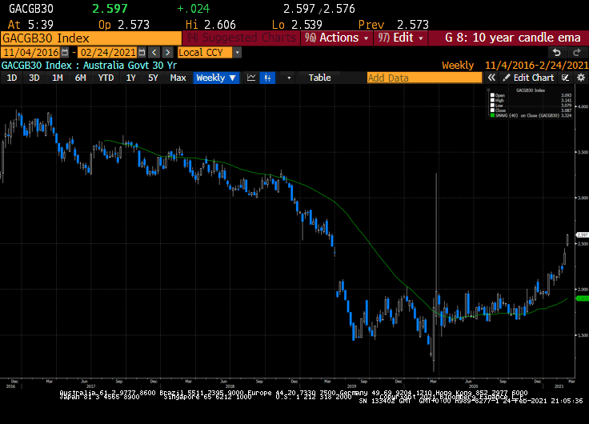Select the 3D range tab
The image size is (589, 424).
pos(34,78)
